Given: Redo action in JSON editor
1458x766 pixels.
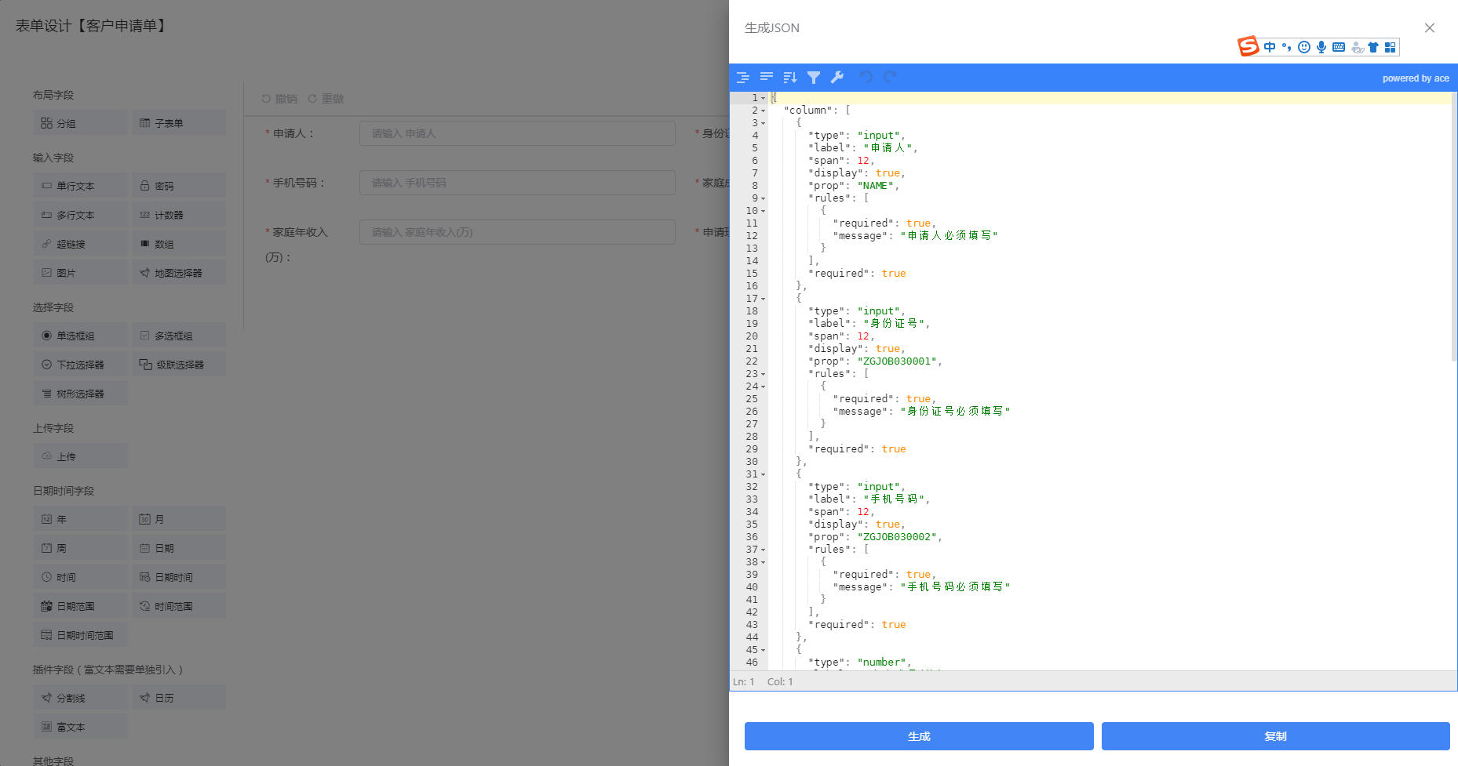Looking at the screenshot, I should click(x=890, y=77).
